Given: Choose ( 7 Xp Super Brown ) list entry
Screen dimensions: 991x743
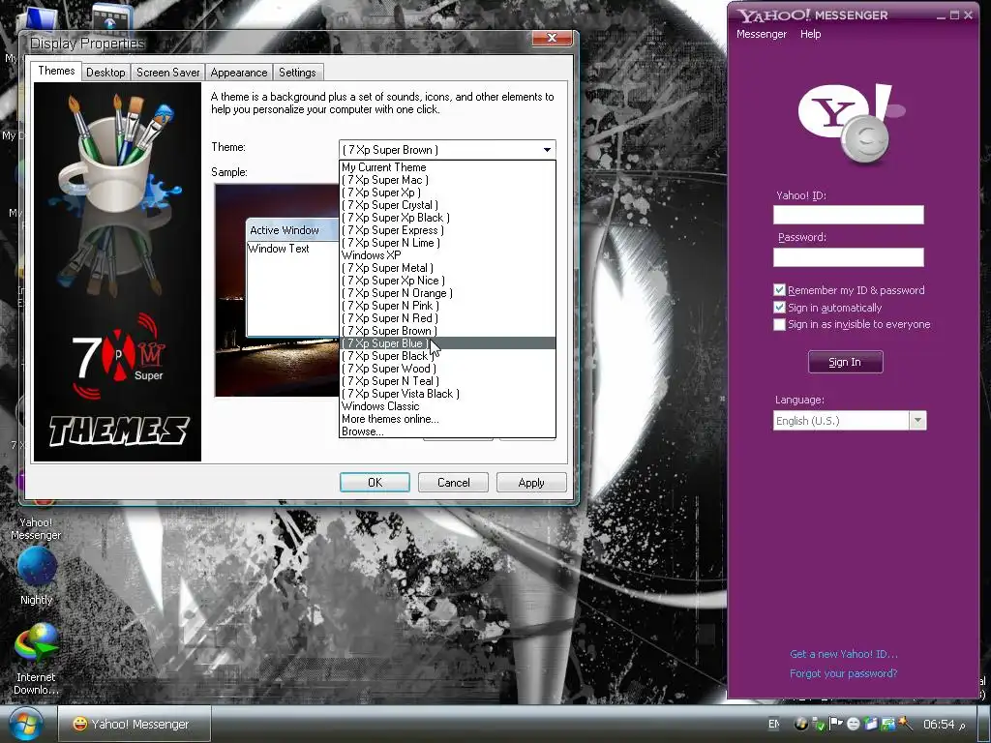Looking at the screenshot, I should pos(447,331).
